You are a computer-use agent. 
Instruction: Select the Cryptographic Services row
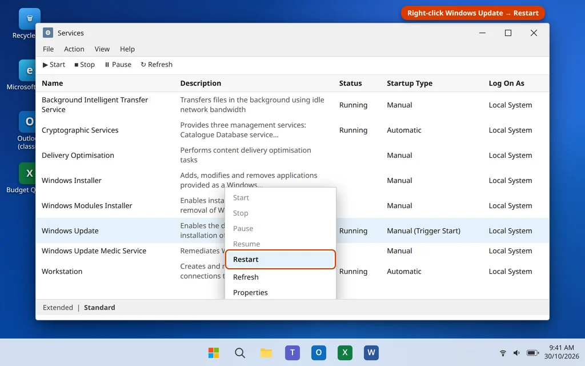tap(292, 130)
